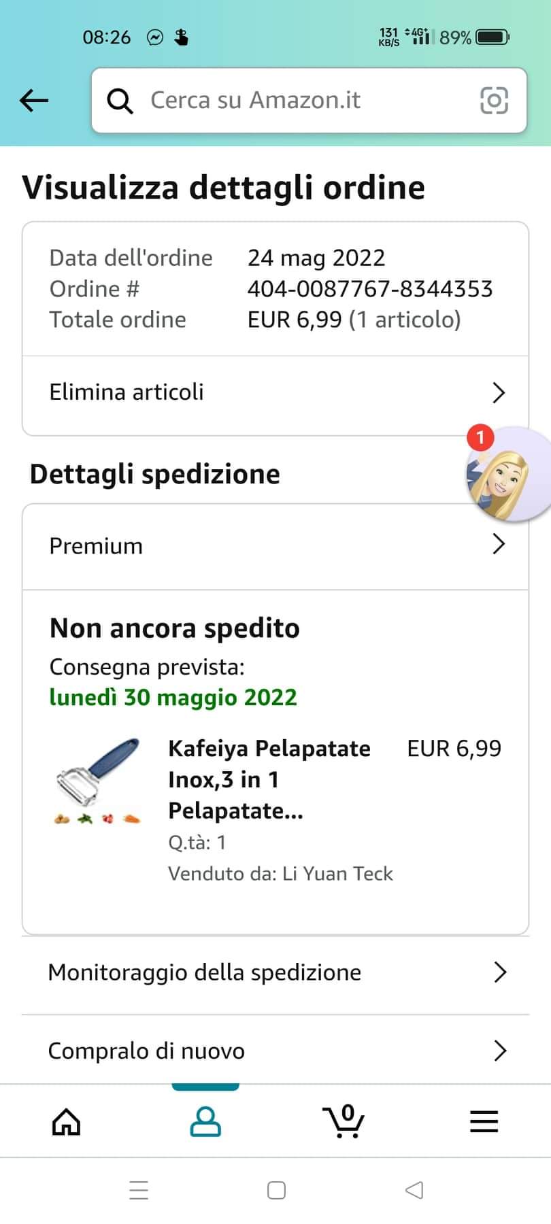Viewport: 551px width, 1224px height.
Task: Open the shopping cart icon
Action: [x=344, y=1122]
